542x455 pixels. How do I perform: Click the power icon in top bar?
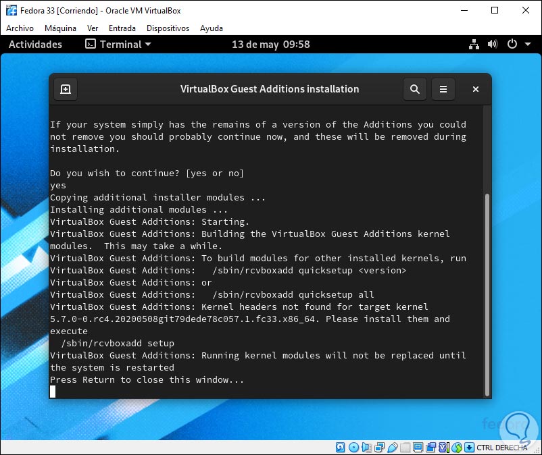point(512,44)
